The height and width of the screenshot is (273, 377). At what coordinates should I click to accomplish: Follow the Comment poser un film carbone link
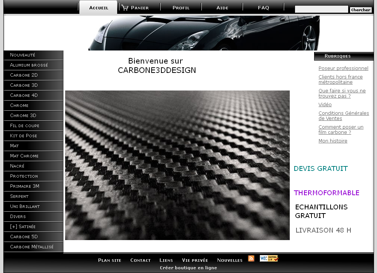pyautogui.click(x=341, y=129)
